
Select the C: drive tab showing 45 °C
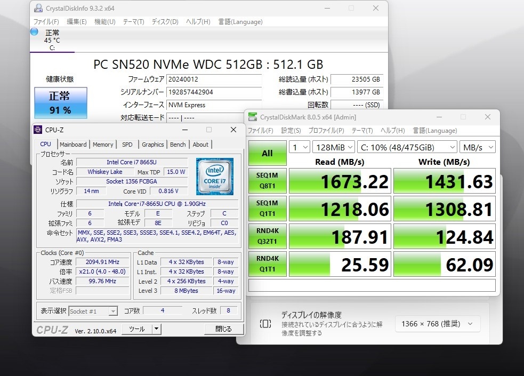(52, 40)
